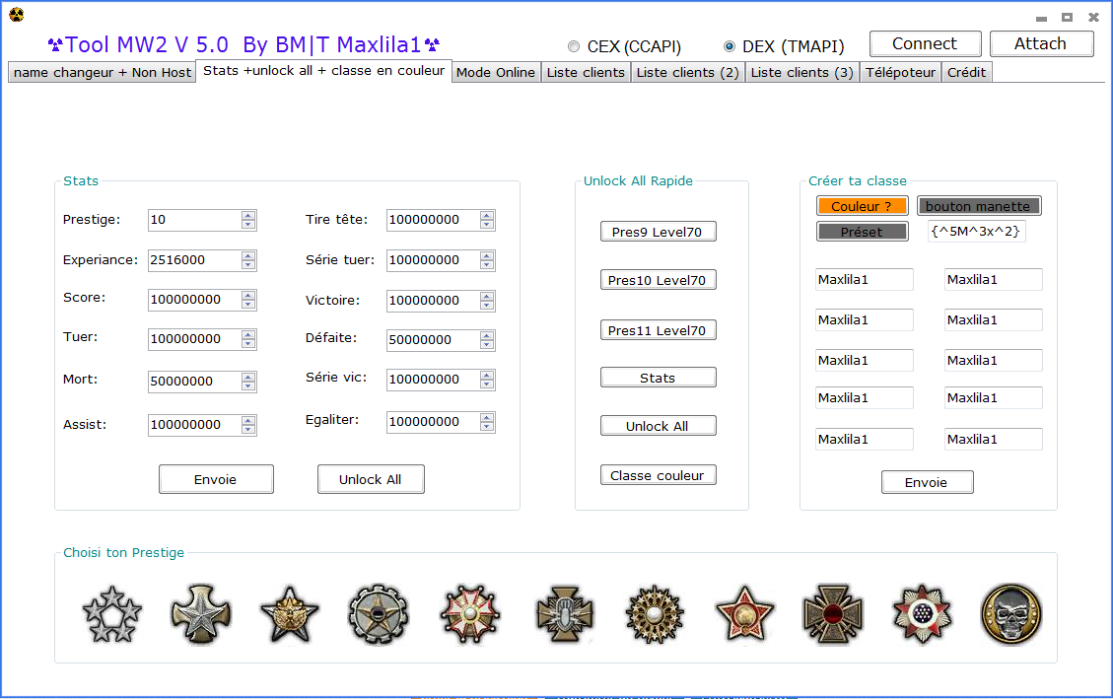Increase the Série vic spinner value

pyautogui.click(x=486, y=375)
